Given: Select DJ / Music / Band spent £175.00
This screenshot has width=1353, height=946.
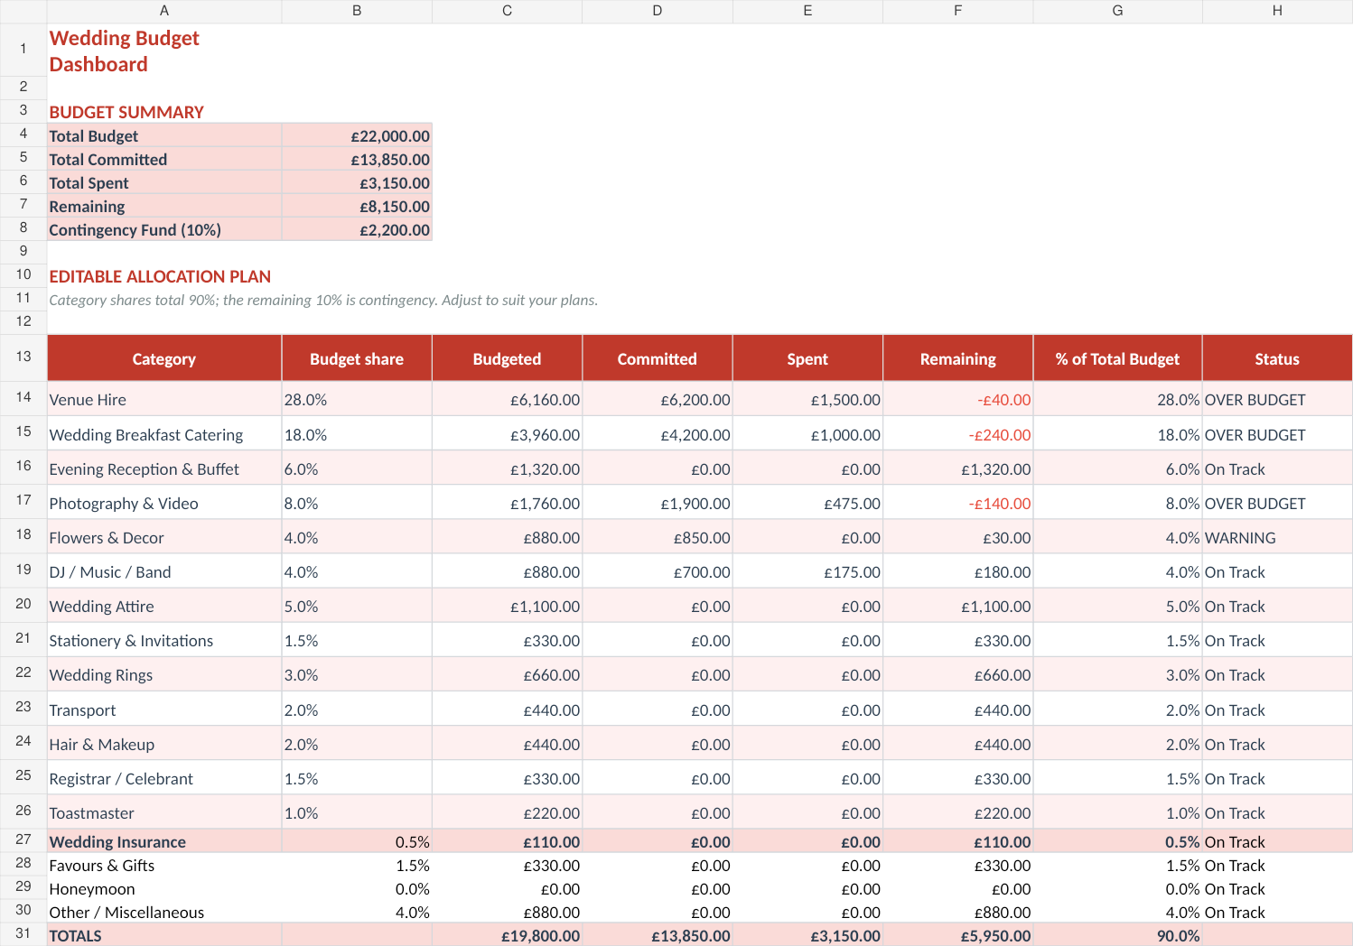Looking at the screenshot, I should tap(807, 571).
